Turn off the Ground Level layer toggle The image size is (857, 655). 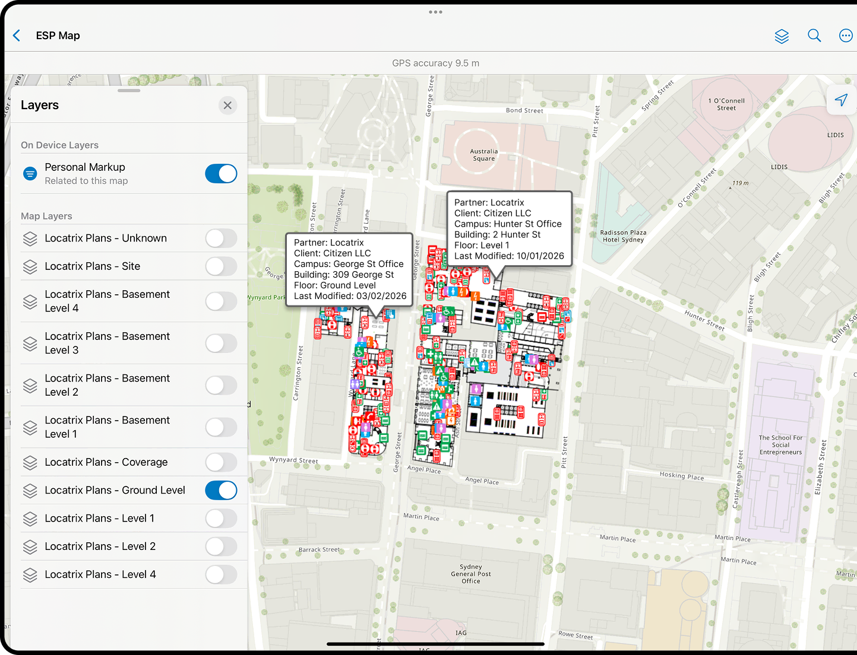click(221, 490)
